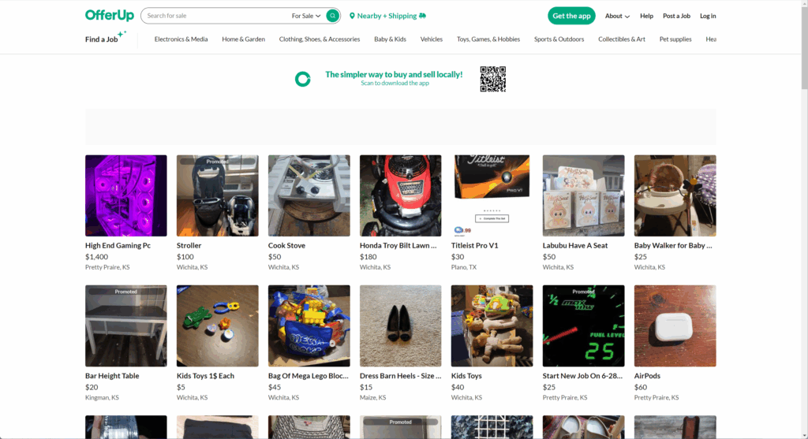Open Start New Job On 6-28 image
Image resolution: width=808 pixels, height=439 pixels.
click(583, 326)
